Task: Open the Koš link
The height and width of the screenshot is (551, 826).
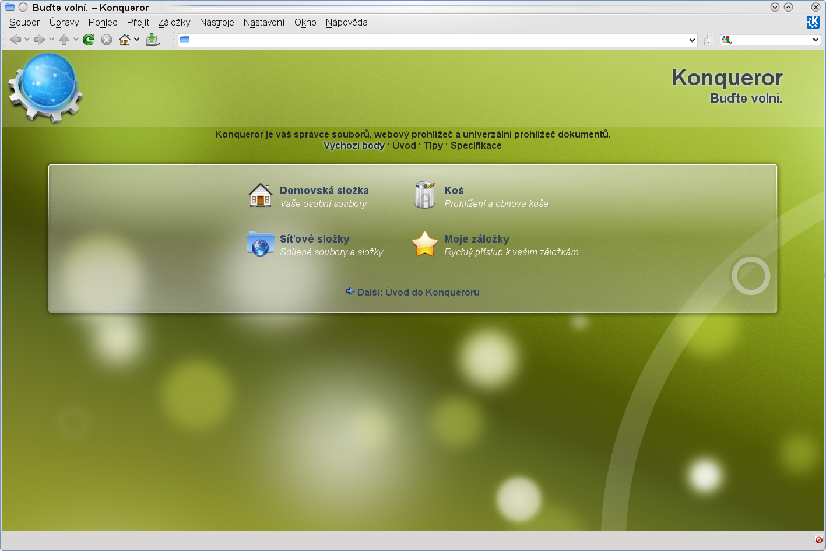Action: (x=454, y=191)
